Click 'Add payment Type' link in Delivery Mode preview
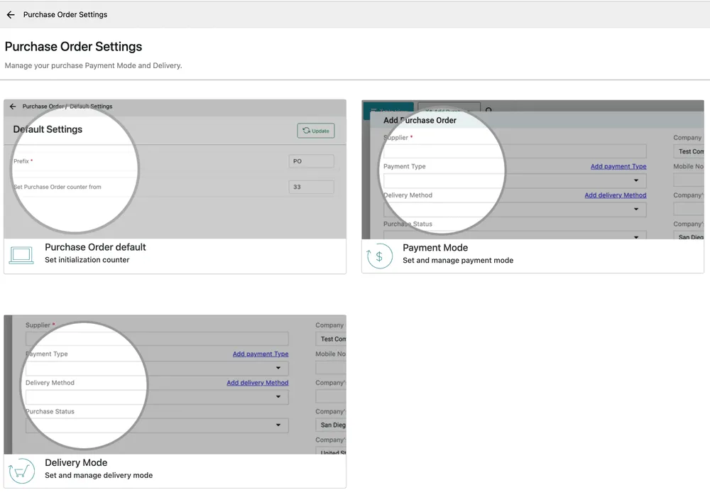710x495 pixels. (x=261, y=354)
